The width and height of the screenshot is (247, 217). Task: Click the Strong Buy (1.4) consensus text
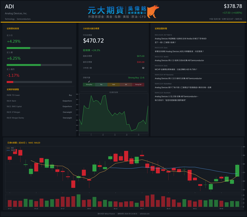point(136,78)
